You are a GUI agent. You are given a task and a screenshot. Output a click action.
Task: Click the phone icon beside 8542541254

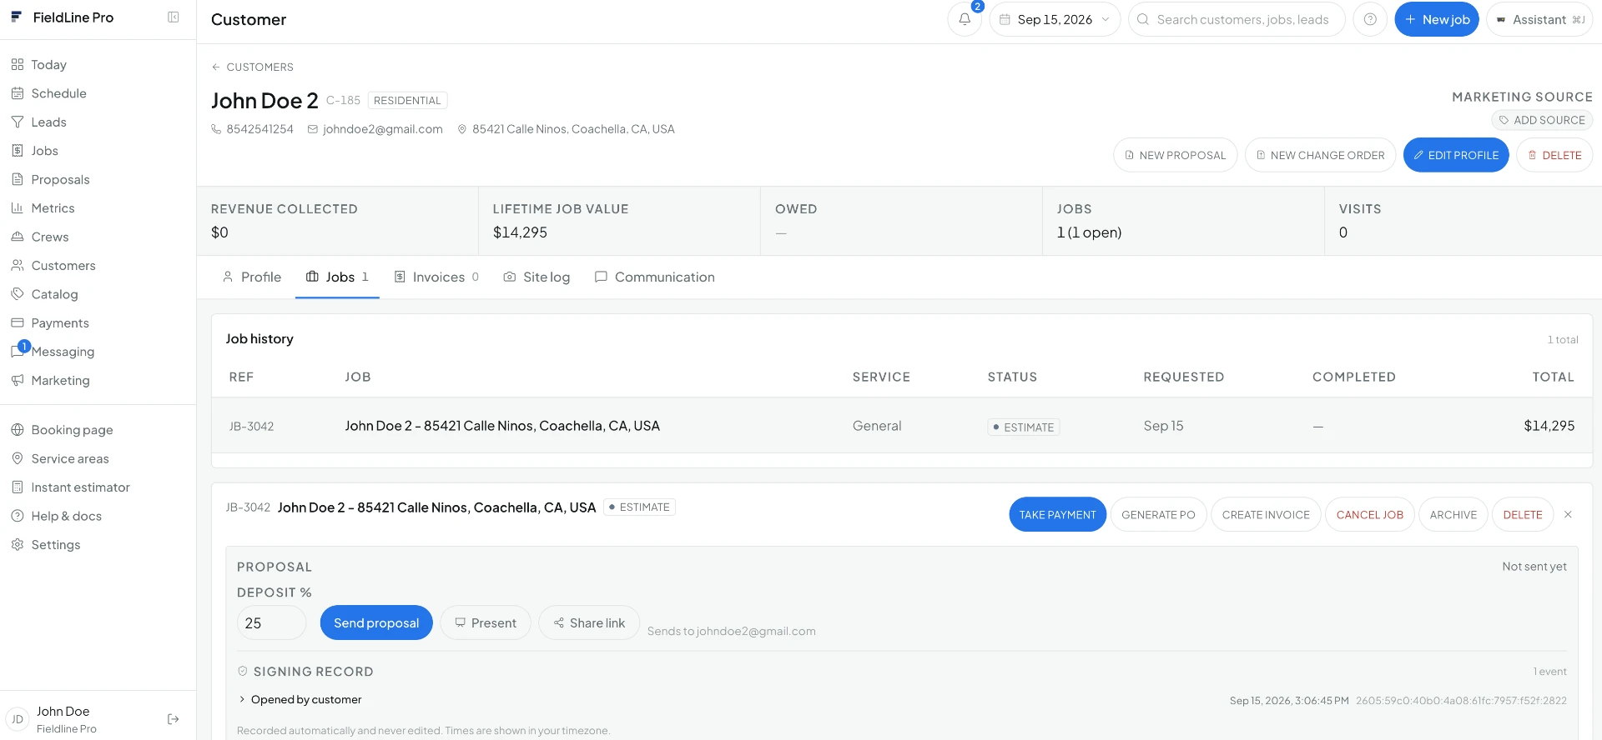click(x=216, y=129)
